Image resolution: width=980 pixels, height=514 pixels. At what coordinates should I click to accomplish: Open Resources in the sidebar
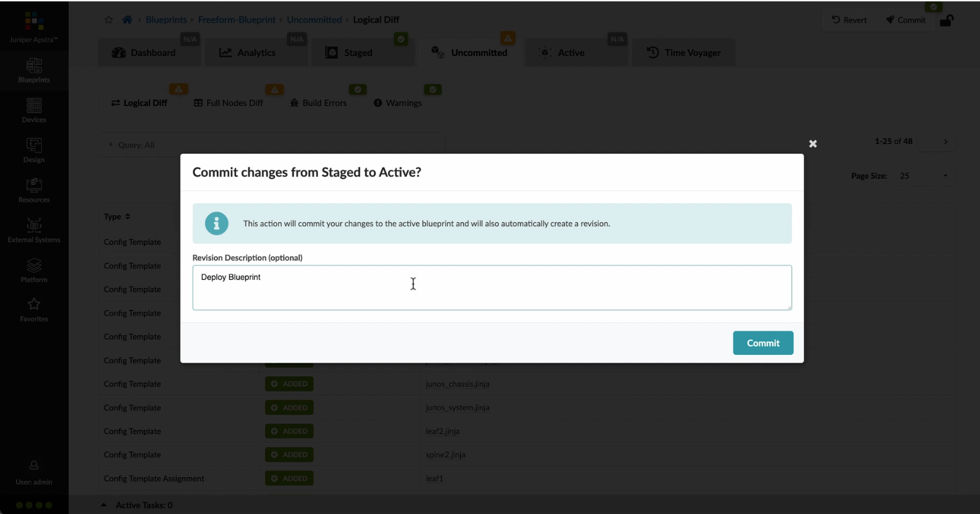[34, 190]
